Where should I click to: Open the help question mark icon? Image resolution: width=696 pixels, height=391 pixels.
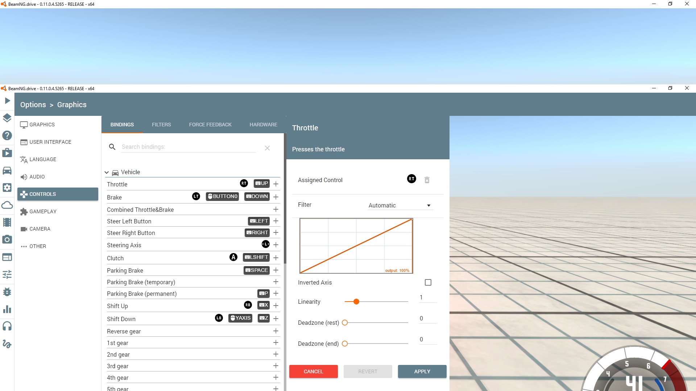[7, 135]
